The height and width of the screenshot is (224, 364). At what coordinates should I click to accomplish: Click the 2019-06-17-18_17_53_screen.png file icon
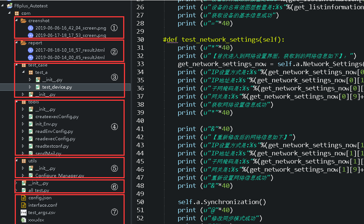tap(30, 35)
